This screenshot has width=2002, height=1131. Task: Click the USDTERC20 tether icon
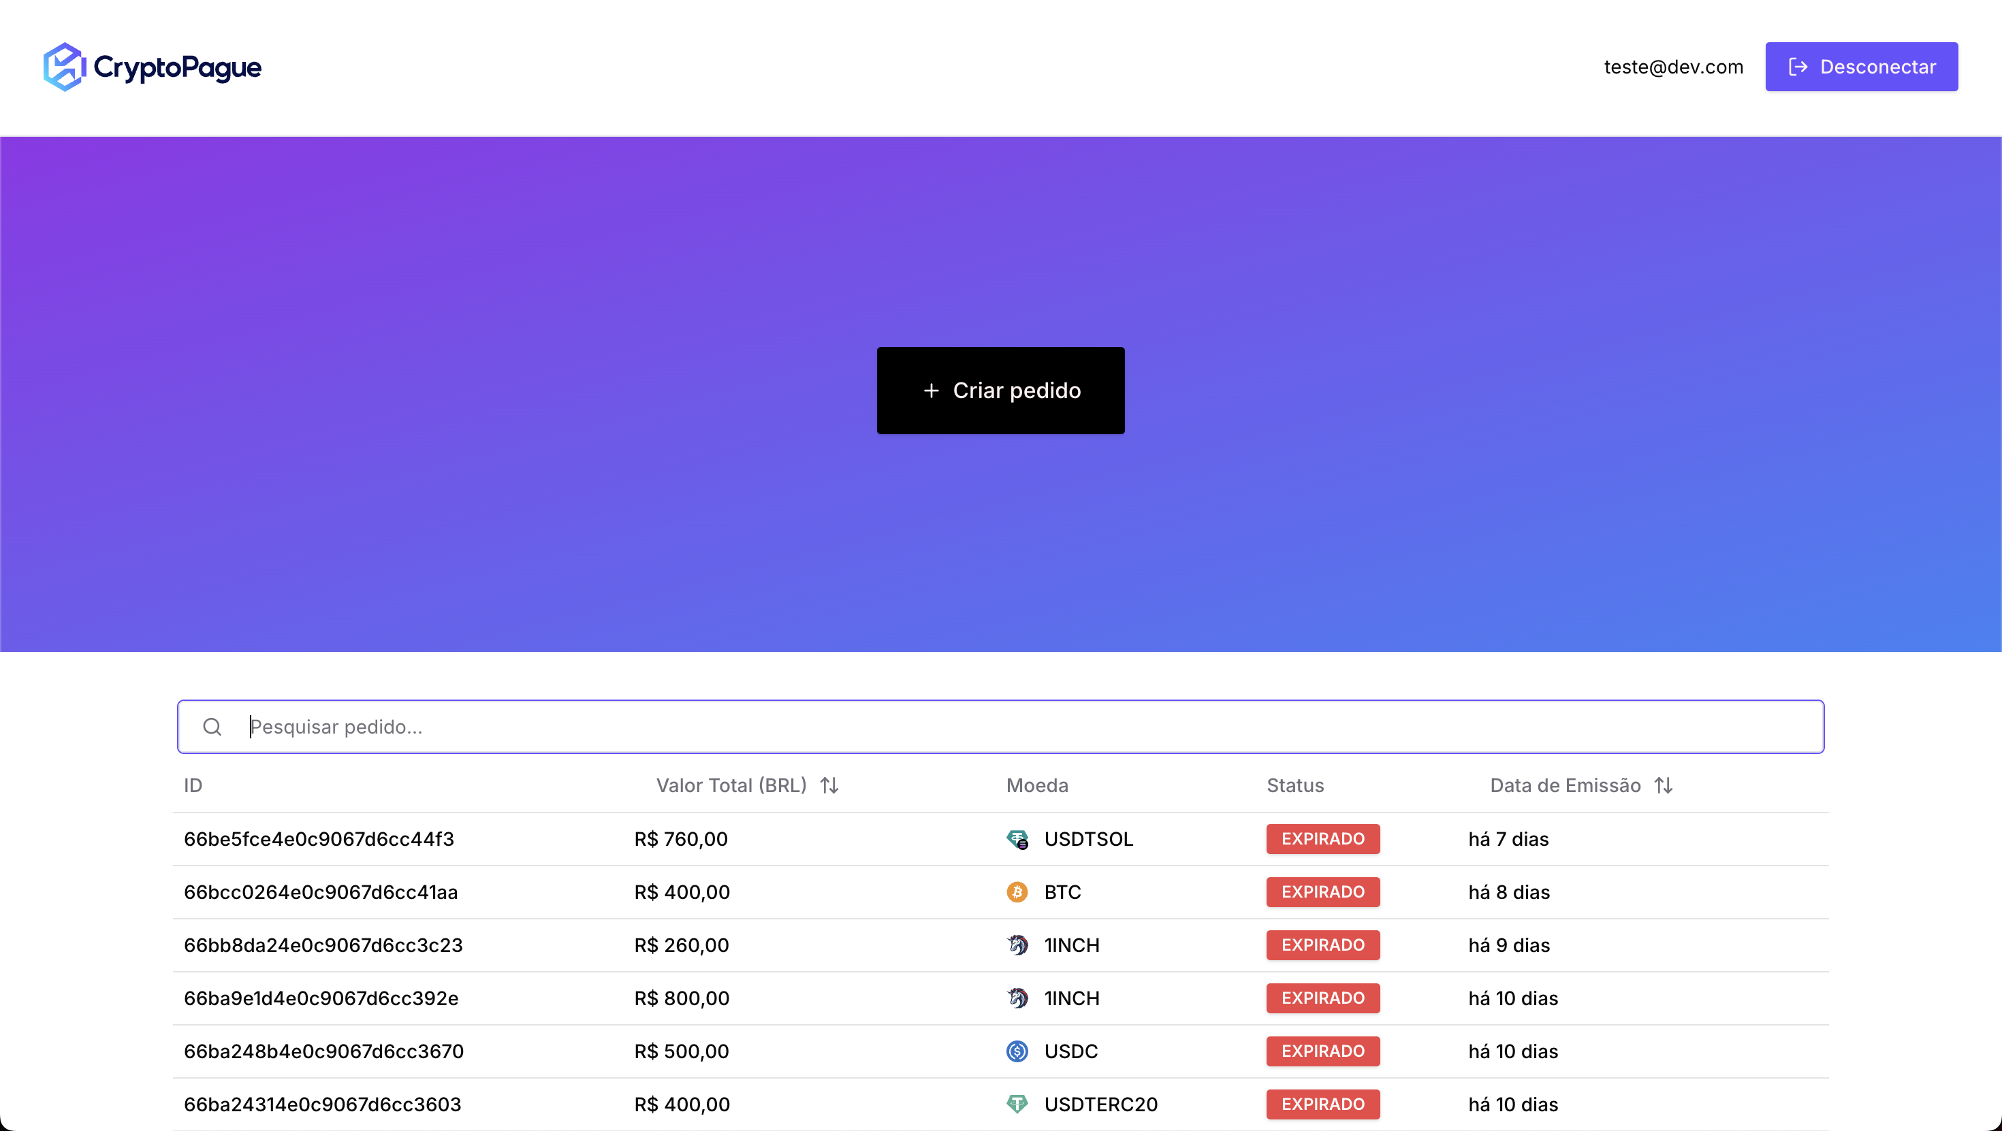[1017, 1104]
